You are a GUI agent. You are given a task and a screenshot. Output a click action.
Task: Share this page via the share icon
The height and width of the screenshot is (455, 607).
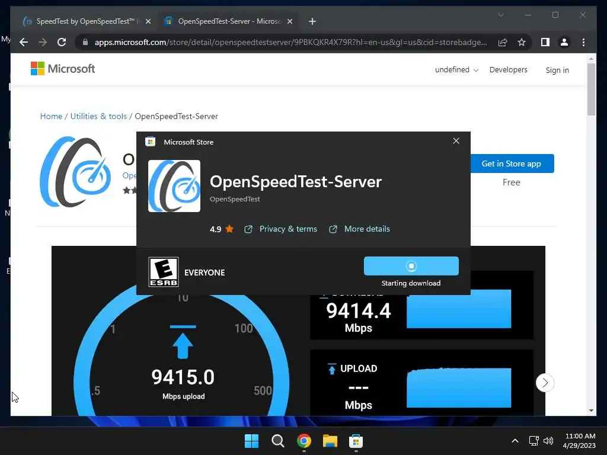click(503, 42)
